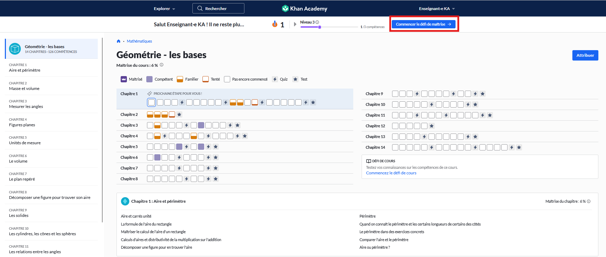Open the Chapitre 14 test star icon
This screenshot has height=257, width=606.
coord(519,147)
